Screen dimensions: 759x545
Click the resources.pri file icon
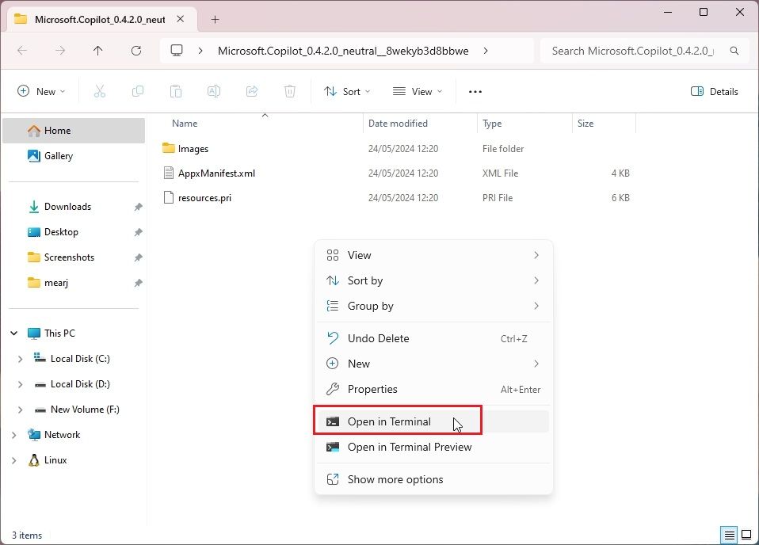pyautogui.click(x=169, y=197)
